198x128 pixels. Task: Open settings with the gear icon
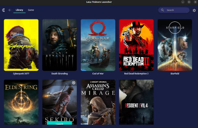pyautogui.click(x=194, y=10)
